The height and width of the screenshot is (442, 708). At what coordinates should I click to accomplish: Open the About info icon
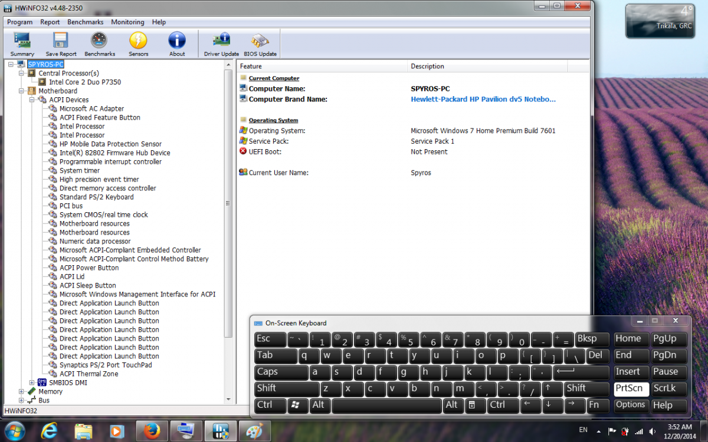click(177, 44)
